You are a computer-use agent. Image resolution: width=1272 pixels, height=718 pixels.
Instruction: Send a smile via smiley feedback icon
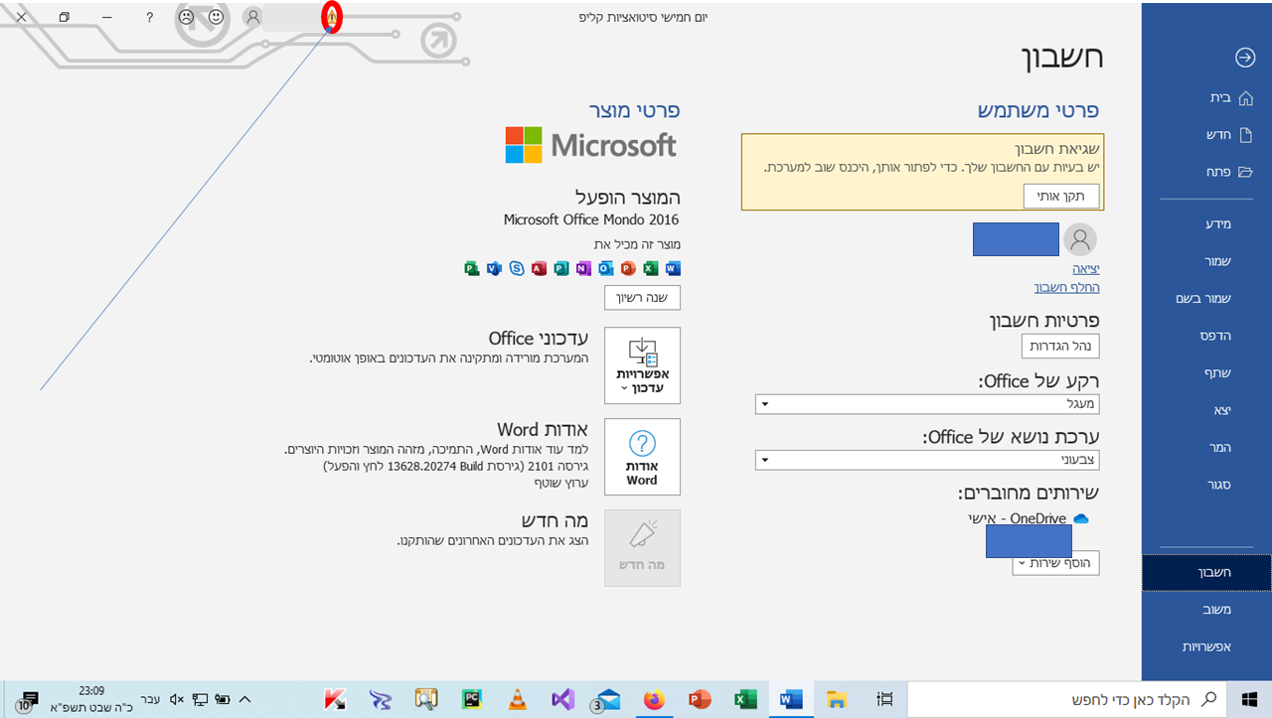tap(217, 17)
